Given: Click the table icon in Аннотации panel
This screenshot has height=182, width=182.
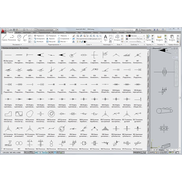Looking at the screenshot, I should pyautogui.click(x=110, y=42).
